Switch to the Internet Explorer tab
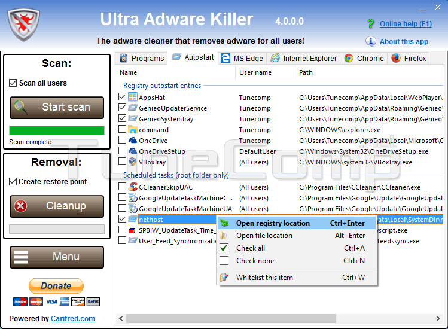448x329 pixels. [303, 58]
